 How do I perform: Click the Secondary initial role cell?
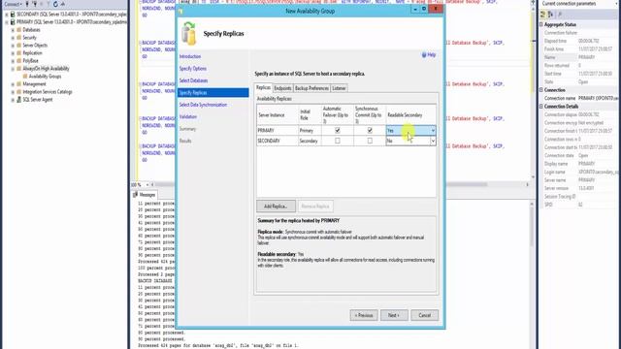pyautogui.click(x=310, y=141)
